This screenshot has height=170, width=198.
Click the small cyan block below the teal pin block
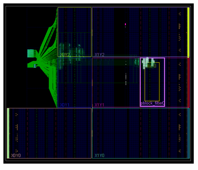click(35, 66)
